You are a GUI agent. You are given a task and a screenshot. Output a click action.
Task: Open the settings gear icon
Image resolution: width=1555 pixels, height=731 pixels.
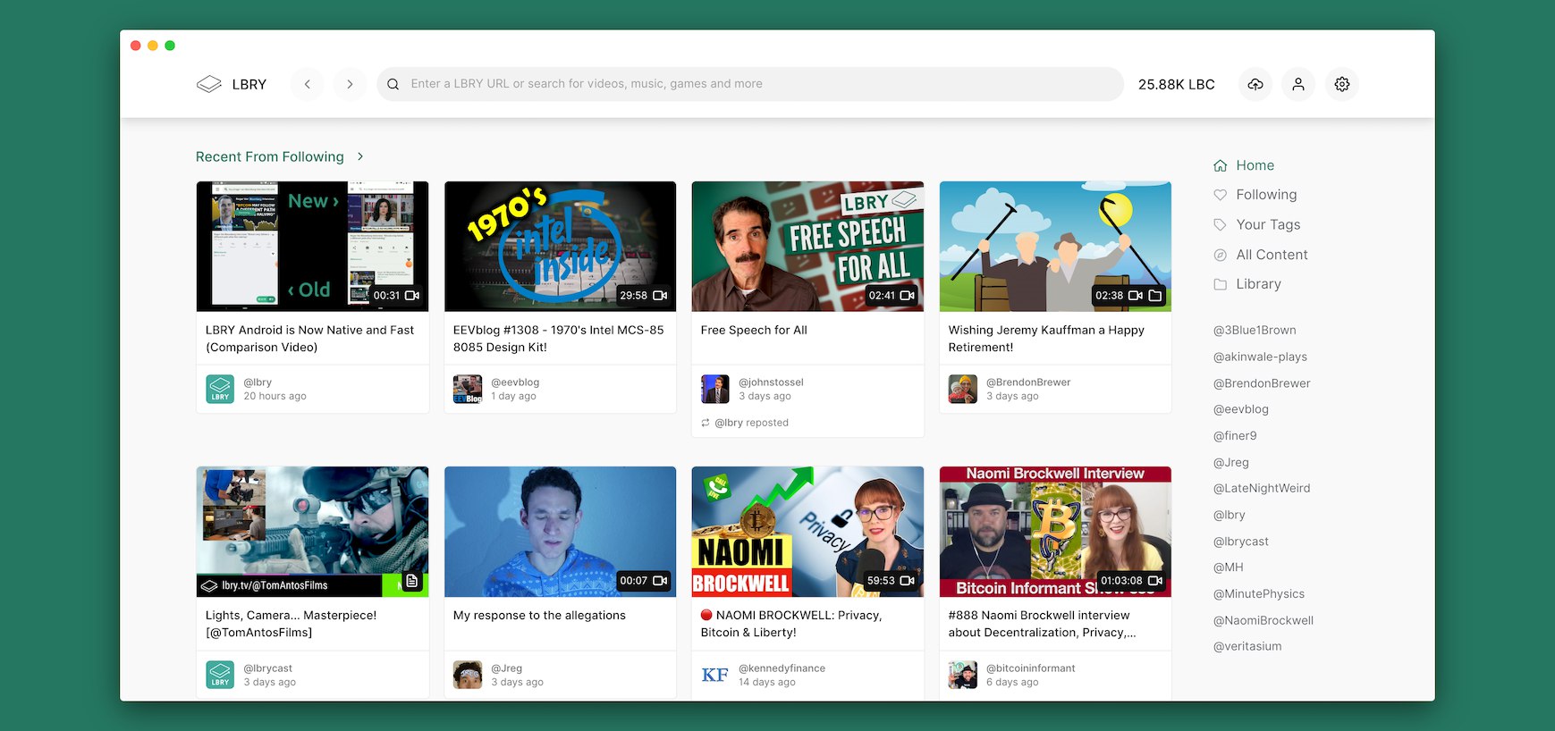[x=1342, y=84]
